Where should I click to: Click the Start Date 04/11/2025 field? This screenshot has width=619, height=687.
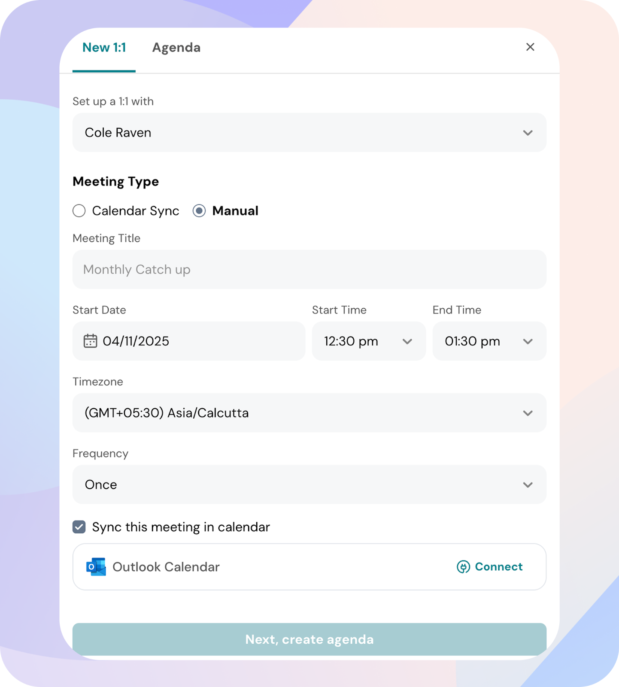pos(189,341)
